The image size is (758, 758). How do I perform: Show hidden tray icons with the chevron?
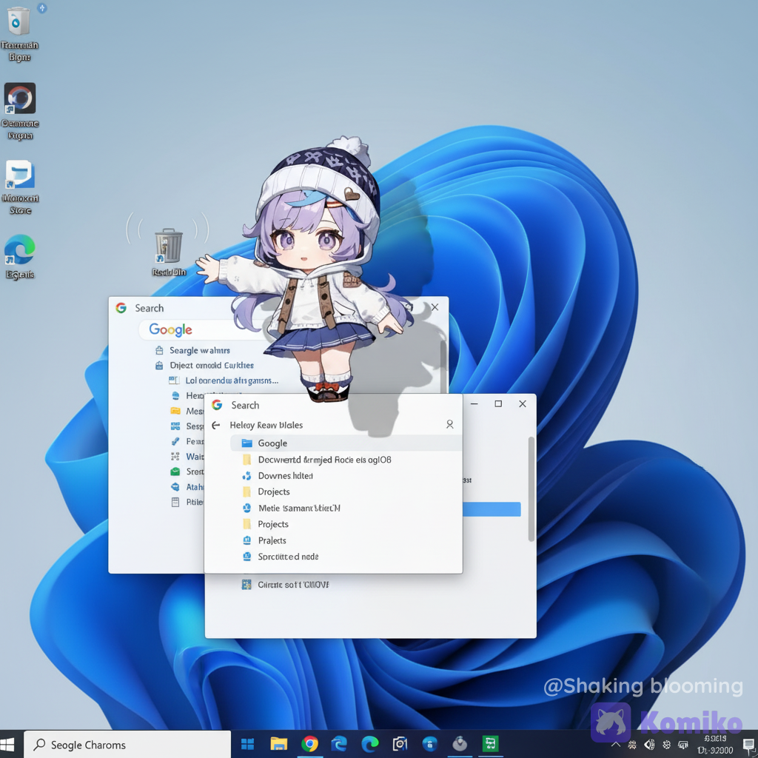point(616,745)
